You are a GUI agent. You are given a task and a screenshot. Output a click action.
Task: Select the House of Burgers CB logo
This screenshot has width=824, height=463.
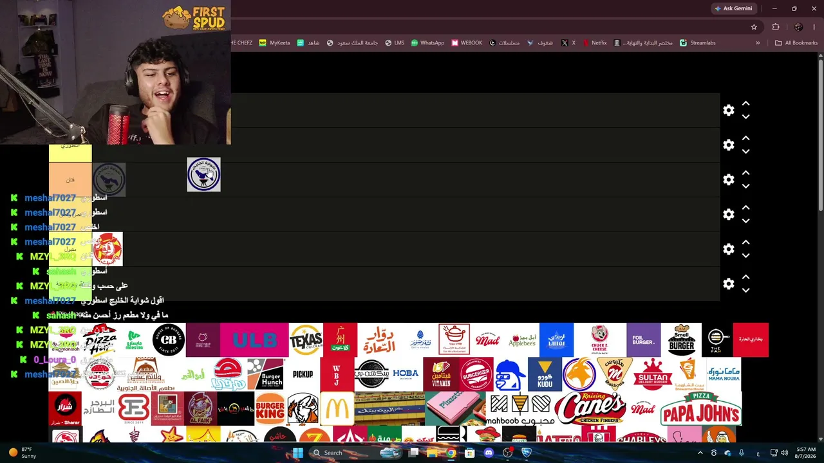pyautogui.click(x=169, y=340)
